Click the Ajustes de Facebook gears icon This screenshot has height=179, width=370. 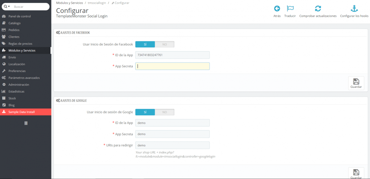pos(58,33)
